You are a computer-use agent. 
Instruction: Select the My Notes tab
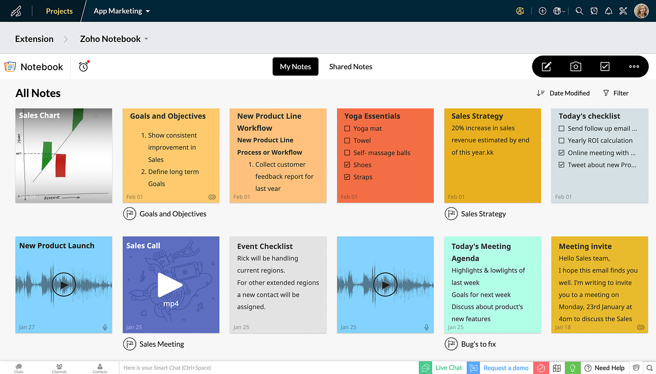(295, 67)
